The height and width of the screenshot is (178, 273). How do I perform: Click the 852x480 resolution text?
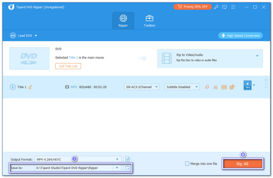(85, 87)
